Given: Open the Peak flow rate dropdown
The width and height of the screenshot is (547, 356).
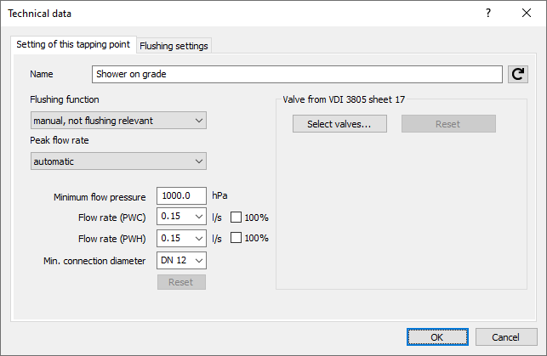Looking at the screenshot, I should pos(118,161).
